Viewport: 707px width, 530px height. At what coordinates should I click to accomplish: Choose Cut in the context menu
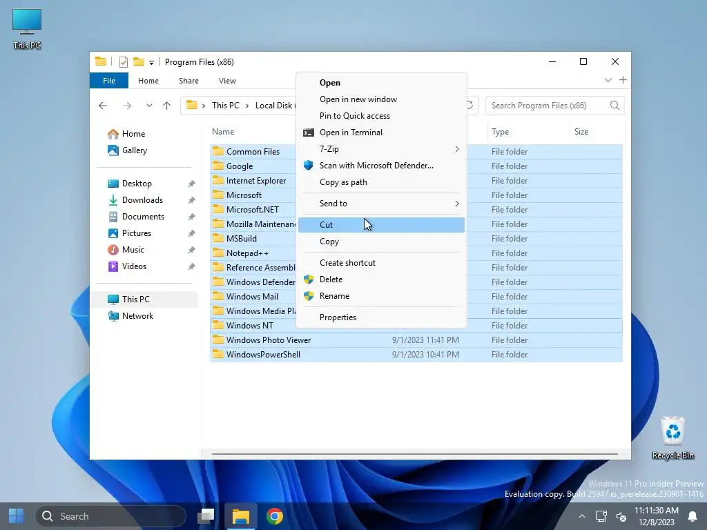tap(381, 225)
